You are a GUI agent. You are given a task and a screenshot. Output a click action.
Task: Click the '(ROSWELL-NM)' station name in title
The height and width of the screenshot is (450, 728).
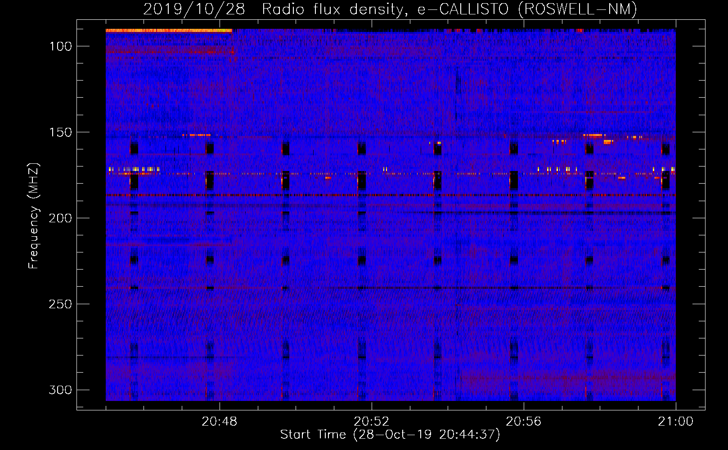[578, 9]
